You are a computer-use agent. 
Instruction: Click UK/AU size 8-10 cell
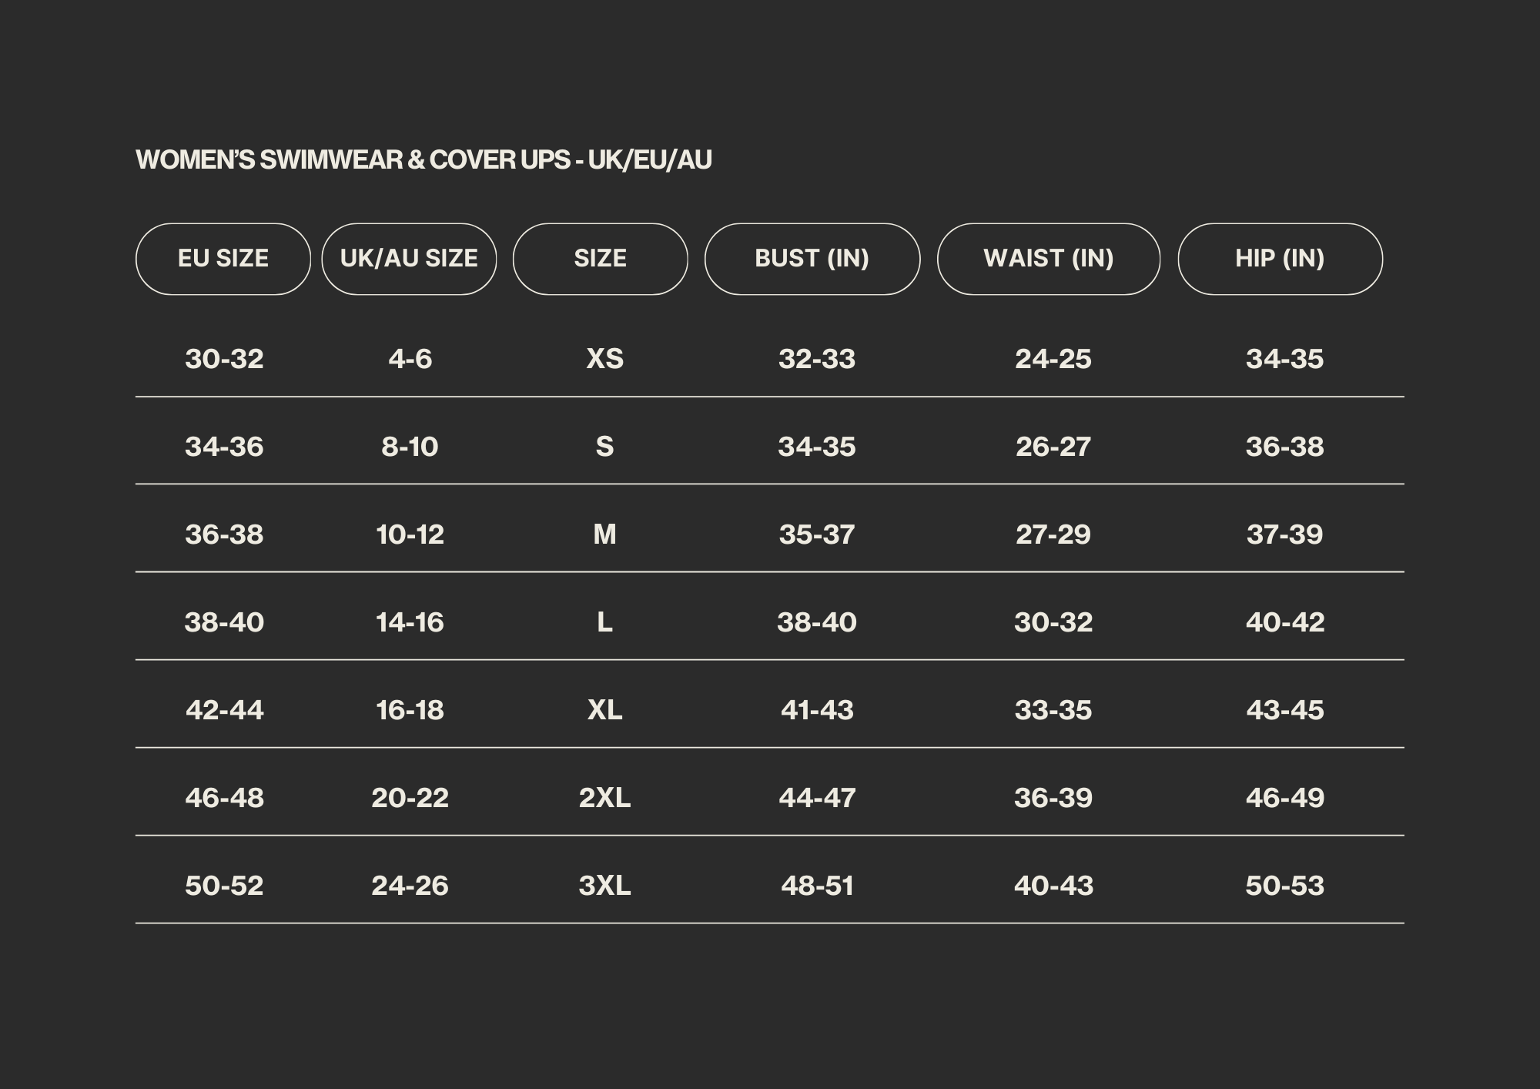pos(410,447)
